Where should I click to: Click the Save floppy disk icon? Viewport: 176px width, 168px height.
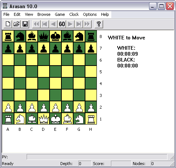tap(25, 24)
